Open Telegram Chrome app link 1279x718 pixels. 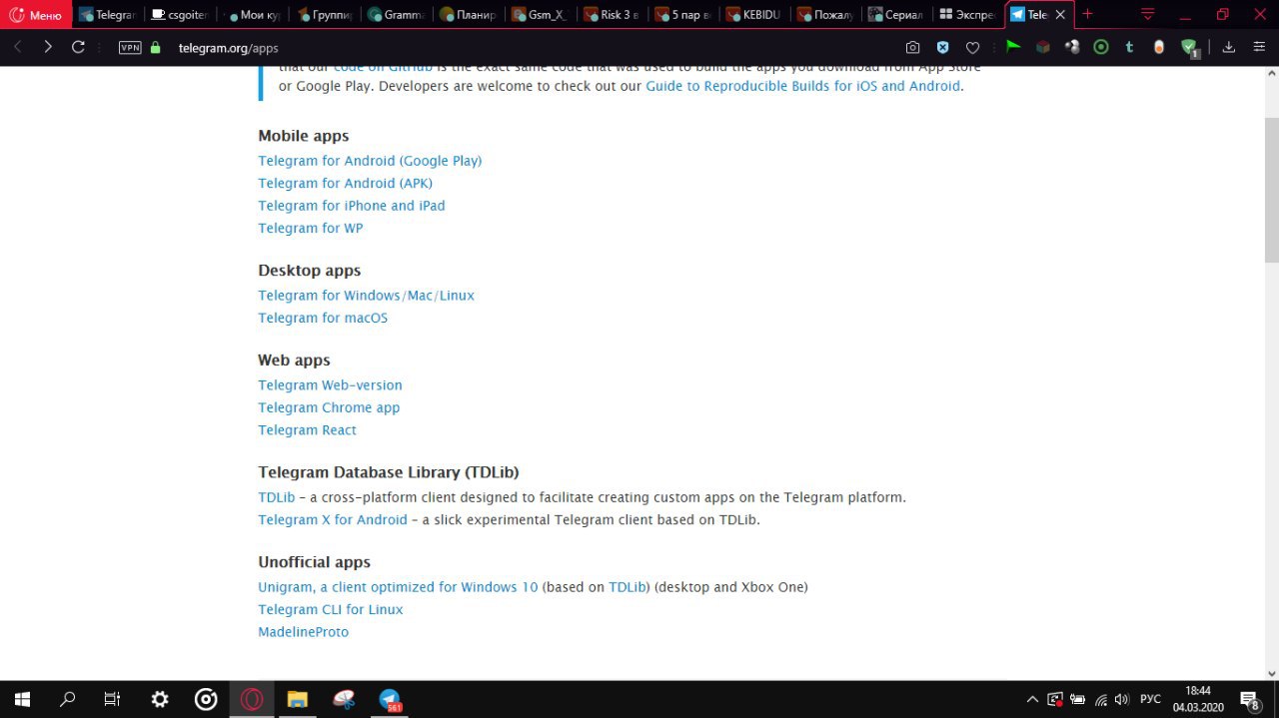329,407
